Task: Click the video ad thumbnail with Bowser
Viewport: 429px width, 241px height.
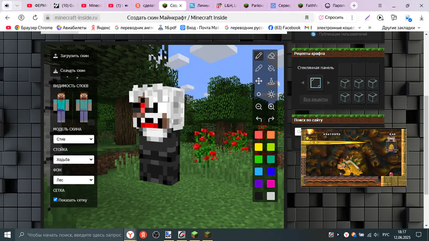Action: (x=354, y=158)
